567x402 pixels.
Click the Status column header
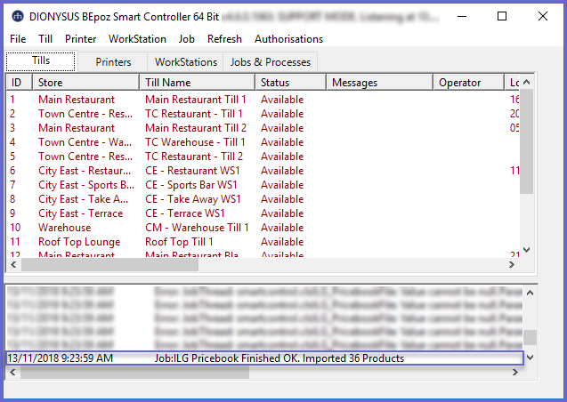(289, 83)
